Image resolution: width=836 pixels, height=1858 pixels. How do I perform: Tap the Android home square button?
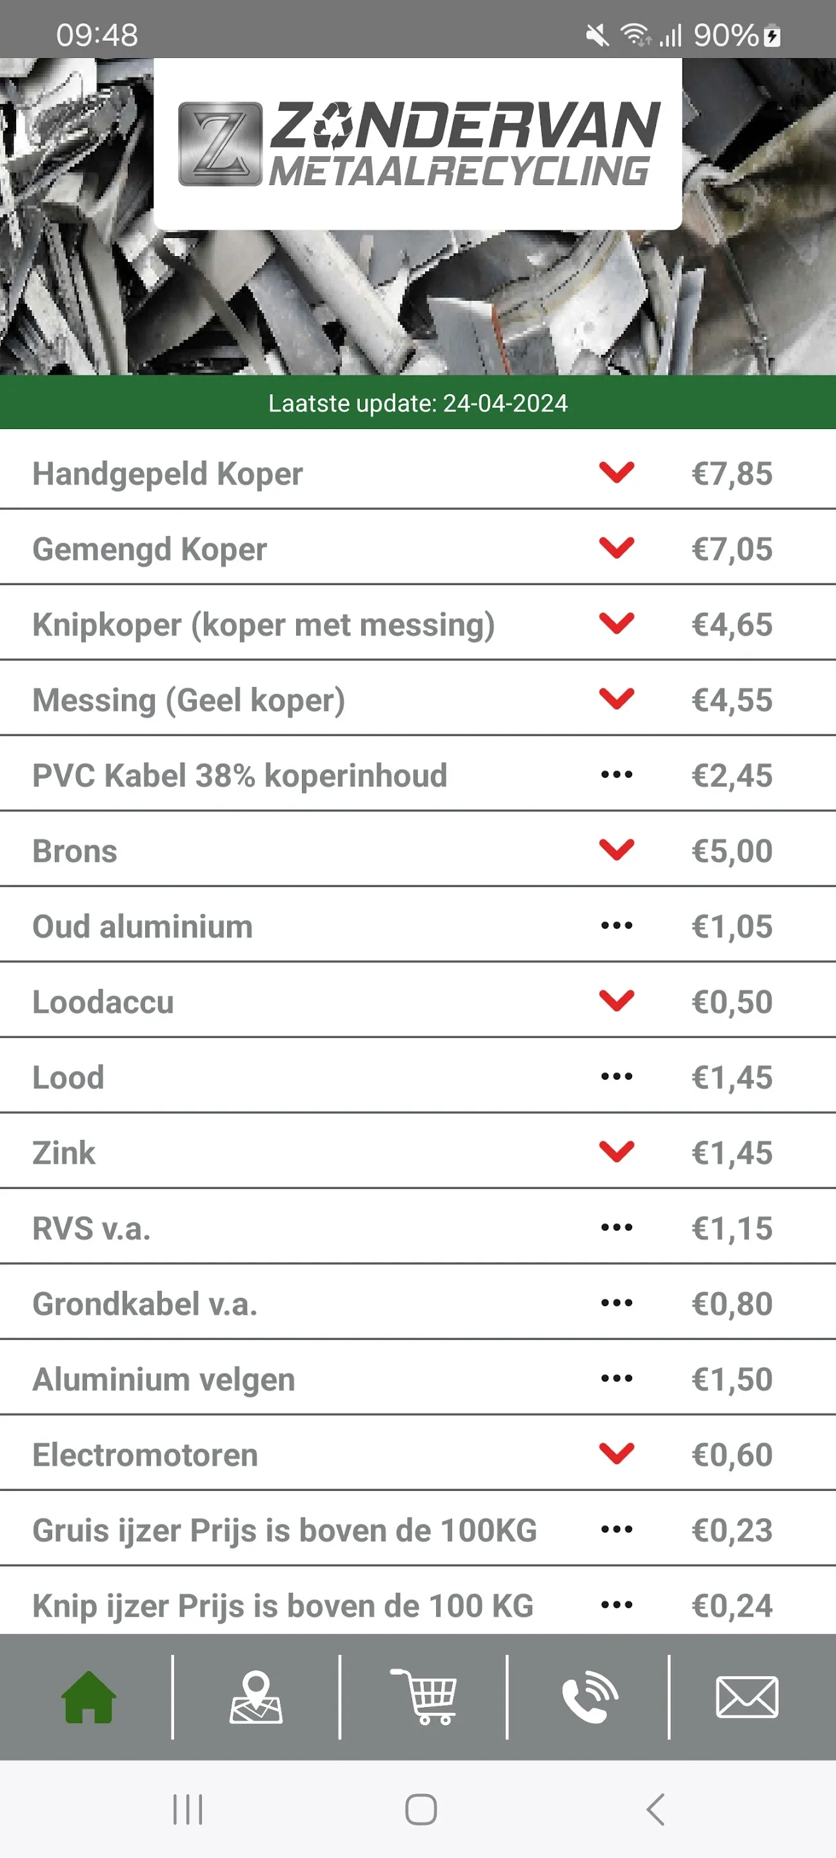click(421, 1809)
